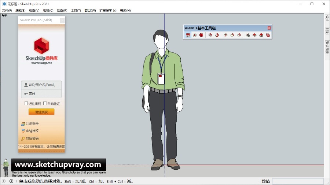Viewport: 330px width, 185px height.
Task: Expand the 样式 tray tab on the right
Action: click(327, 18)
